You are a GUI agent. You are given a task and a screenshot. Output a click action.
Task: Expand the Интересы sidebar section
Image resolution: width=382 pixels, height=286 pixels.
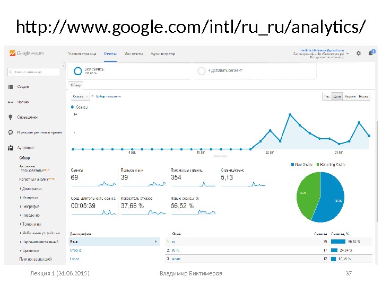point(29,198)
